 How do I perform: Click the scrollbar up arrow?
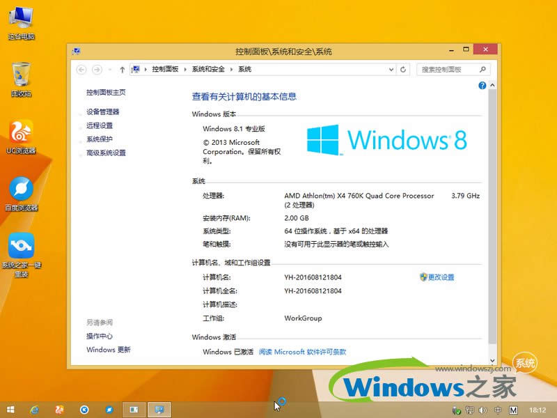click(492, 85)
